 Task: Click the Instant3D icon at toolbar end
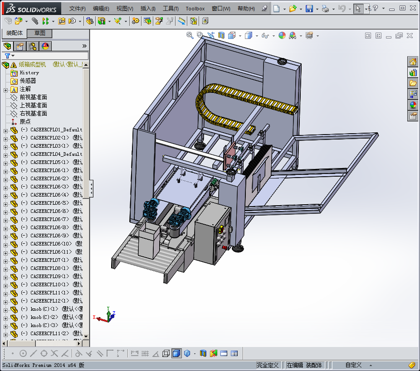(205, 21)
